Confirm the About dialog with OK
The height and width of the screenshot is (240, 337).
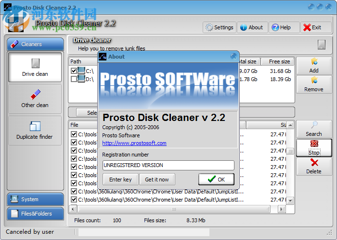217,179
